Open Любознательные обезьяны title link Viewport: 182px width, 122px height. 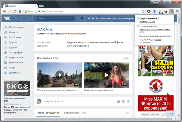click(x=99, y=90)
